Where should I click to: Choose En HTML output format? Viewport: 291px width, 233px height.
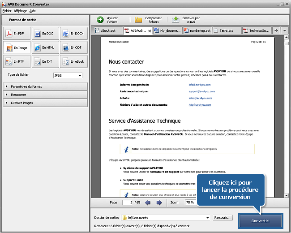point(45,47)
